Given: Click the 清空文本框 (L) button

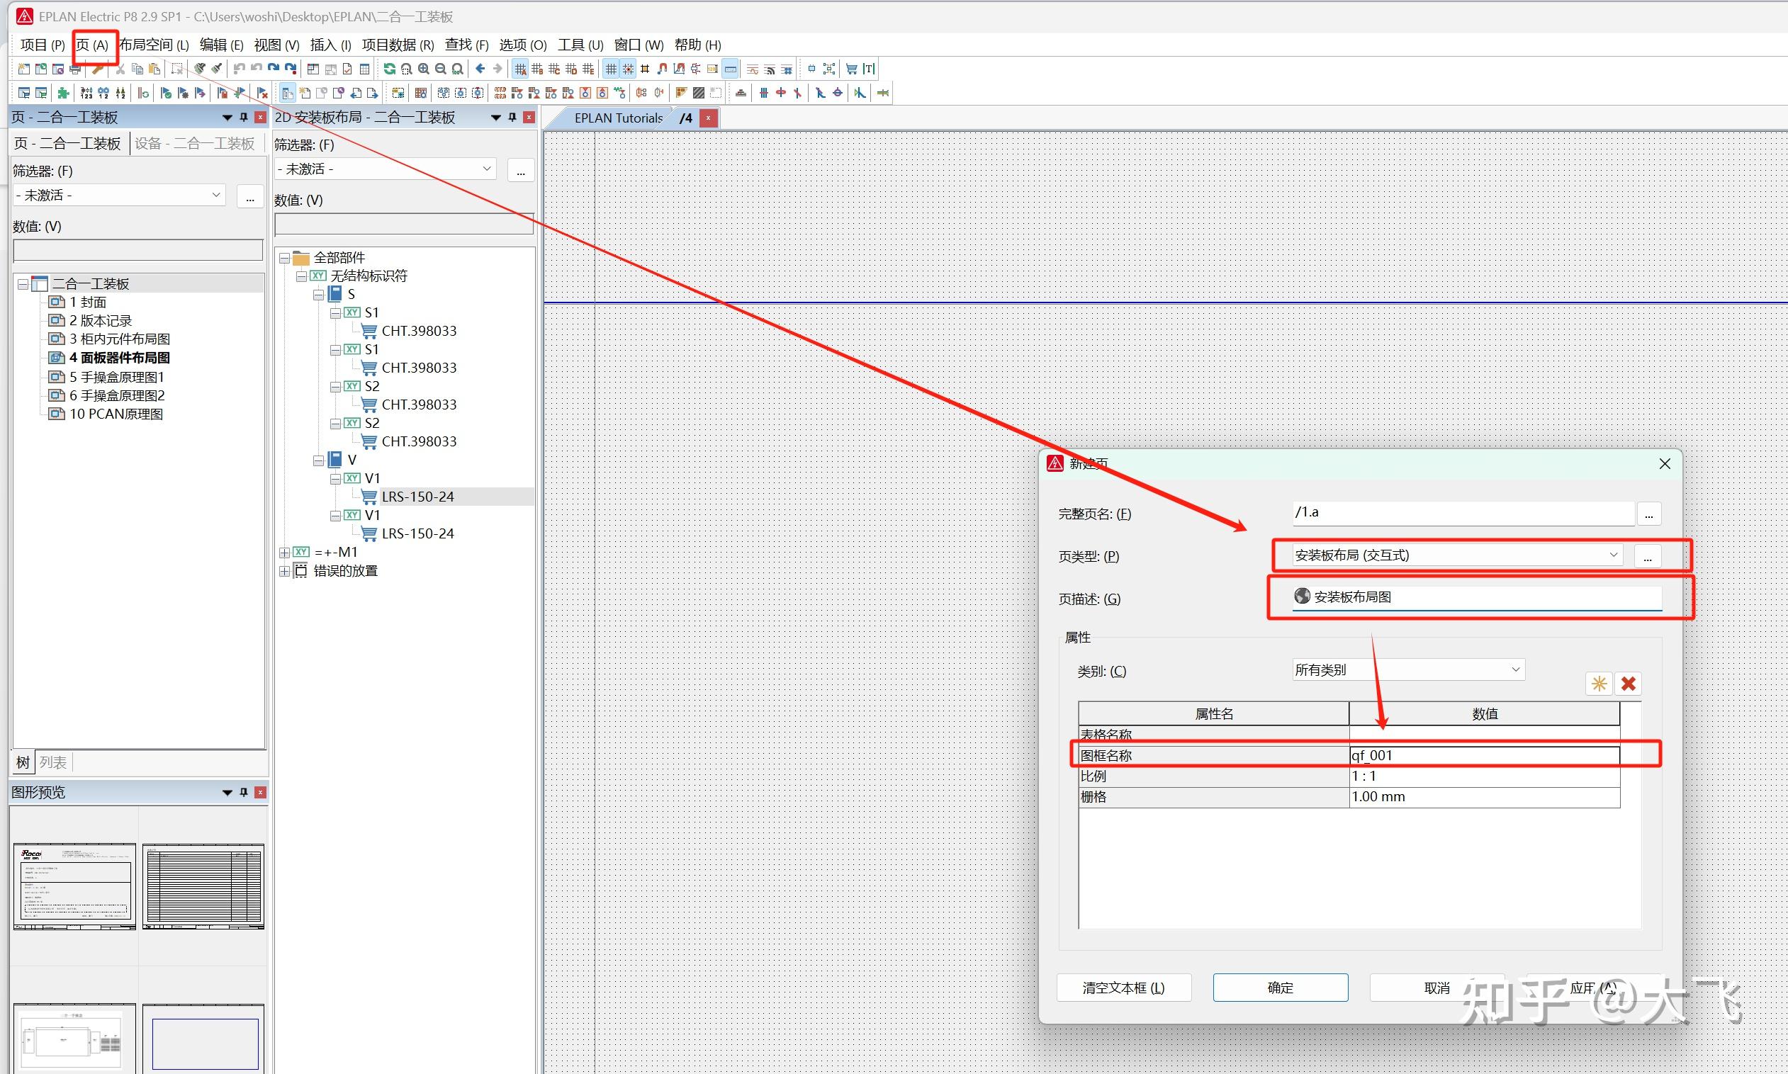Looking at the screenshot, I should (x=1123, y=988).
